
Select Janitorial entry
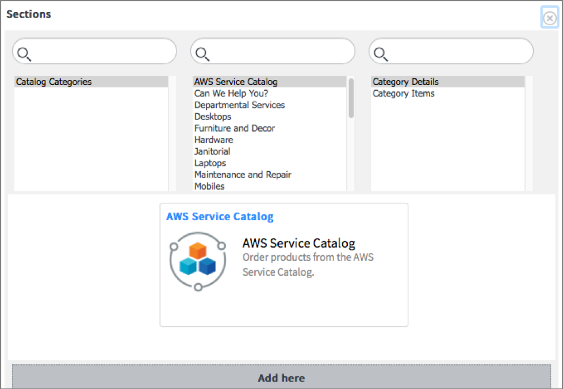pyautogui.click(x=269, y=152)
